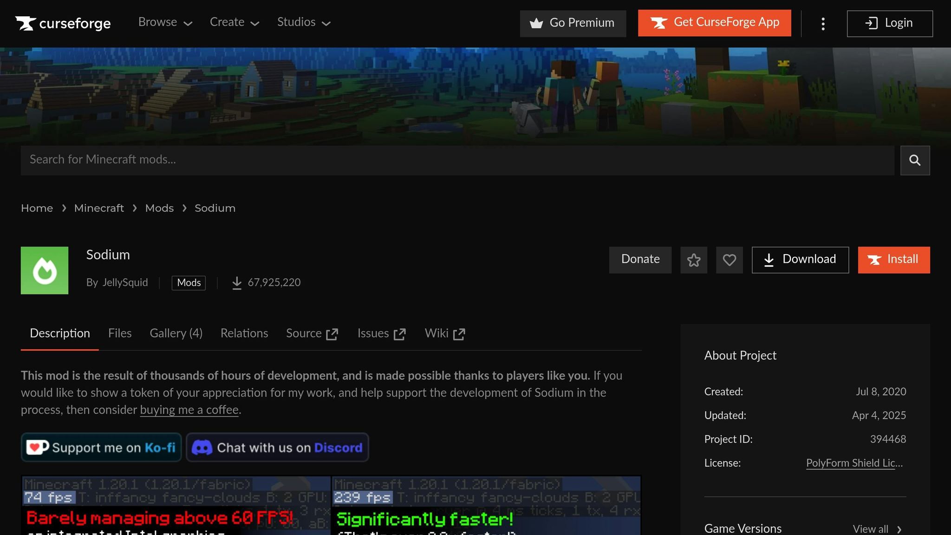The image size is (951, 535).
Task: Open the Wiki external link tab
Action: point(445,333)
